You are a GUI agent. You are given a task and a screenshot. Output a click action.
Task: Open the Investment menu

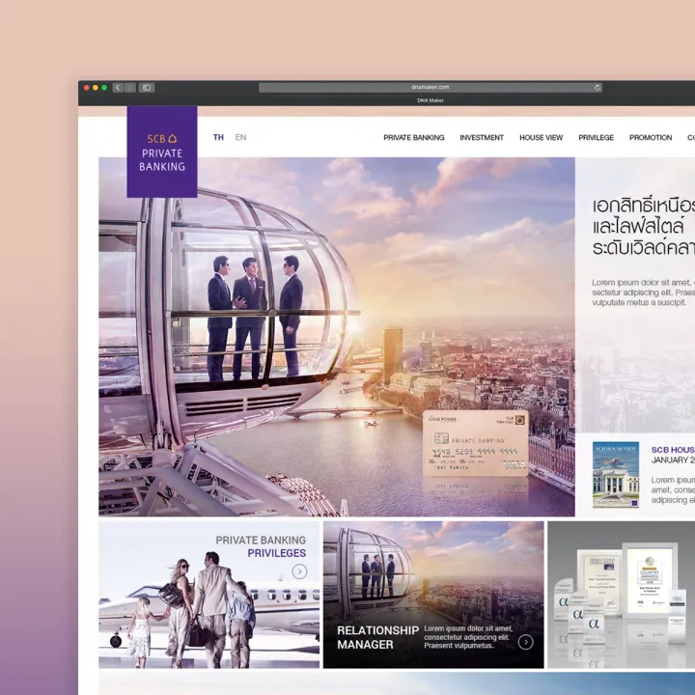pyautogui.click(x=482, y=138)
